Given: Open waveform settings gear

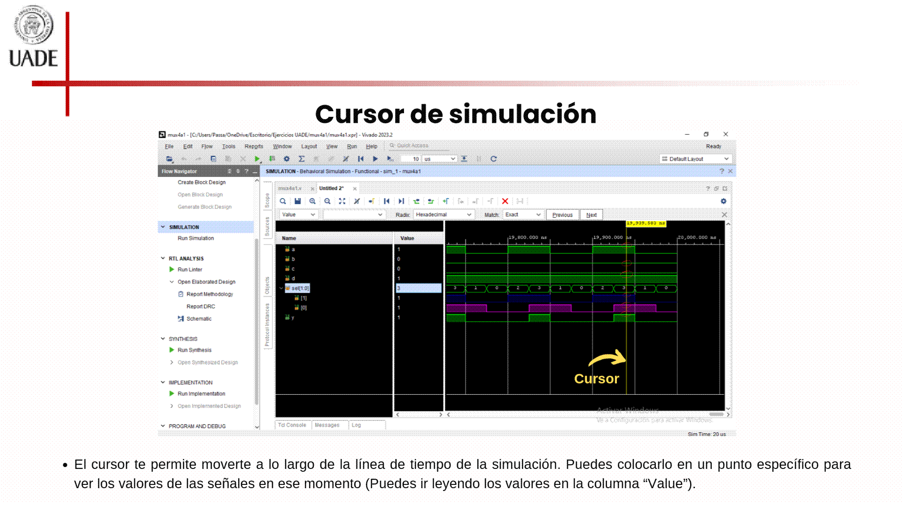Looking at the screenshot, I should pyautogui.click(x=723, y=201).
